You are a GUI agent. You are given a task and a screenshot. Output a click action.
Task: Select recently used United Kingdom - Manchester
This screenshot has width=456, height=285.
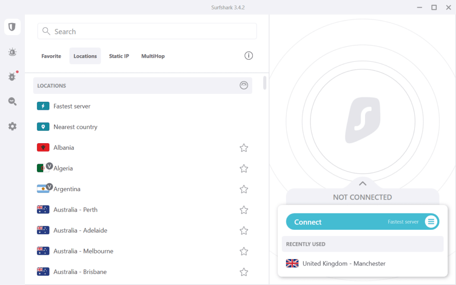[x=344, y=264]
